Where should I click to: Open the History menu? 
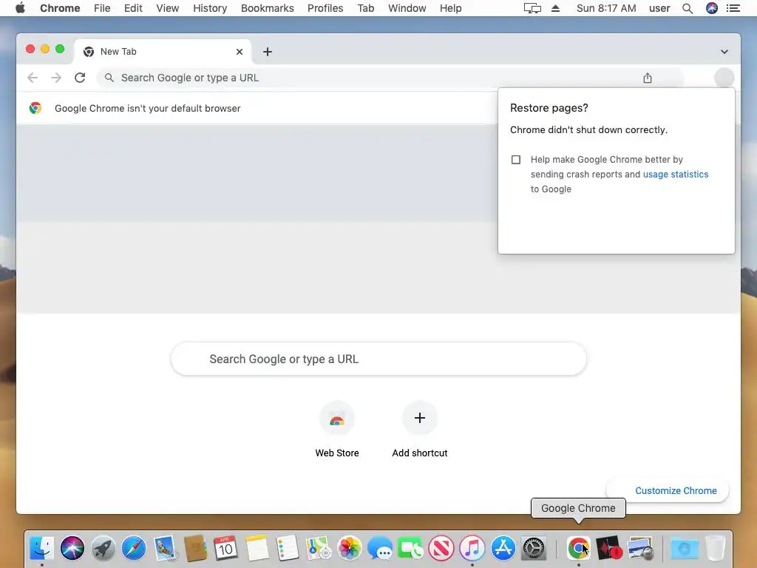tap(210, 8)
